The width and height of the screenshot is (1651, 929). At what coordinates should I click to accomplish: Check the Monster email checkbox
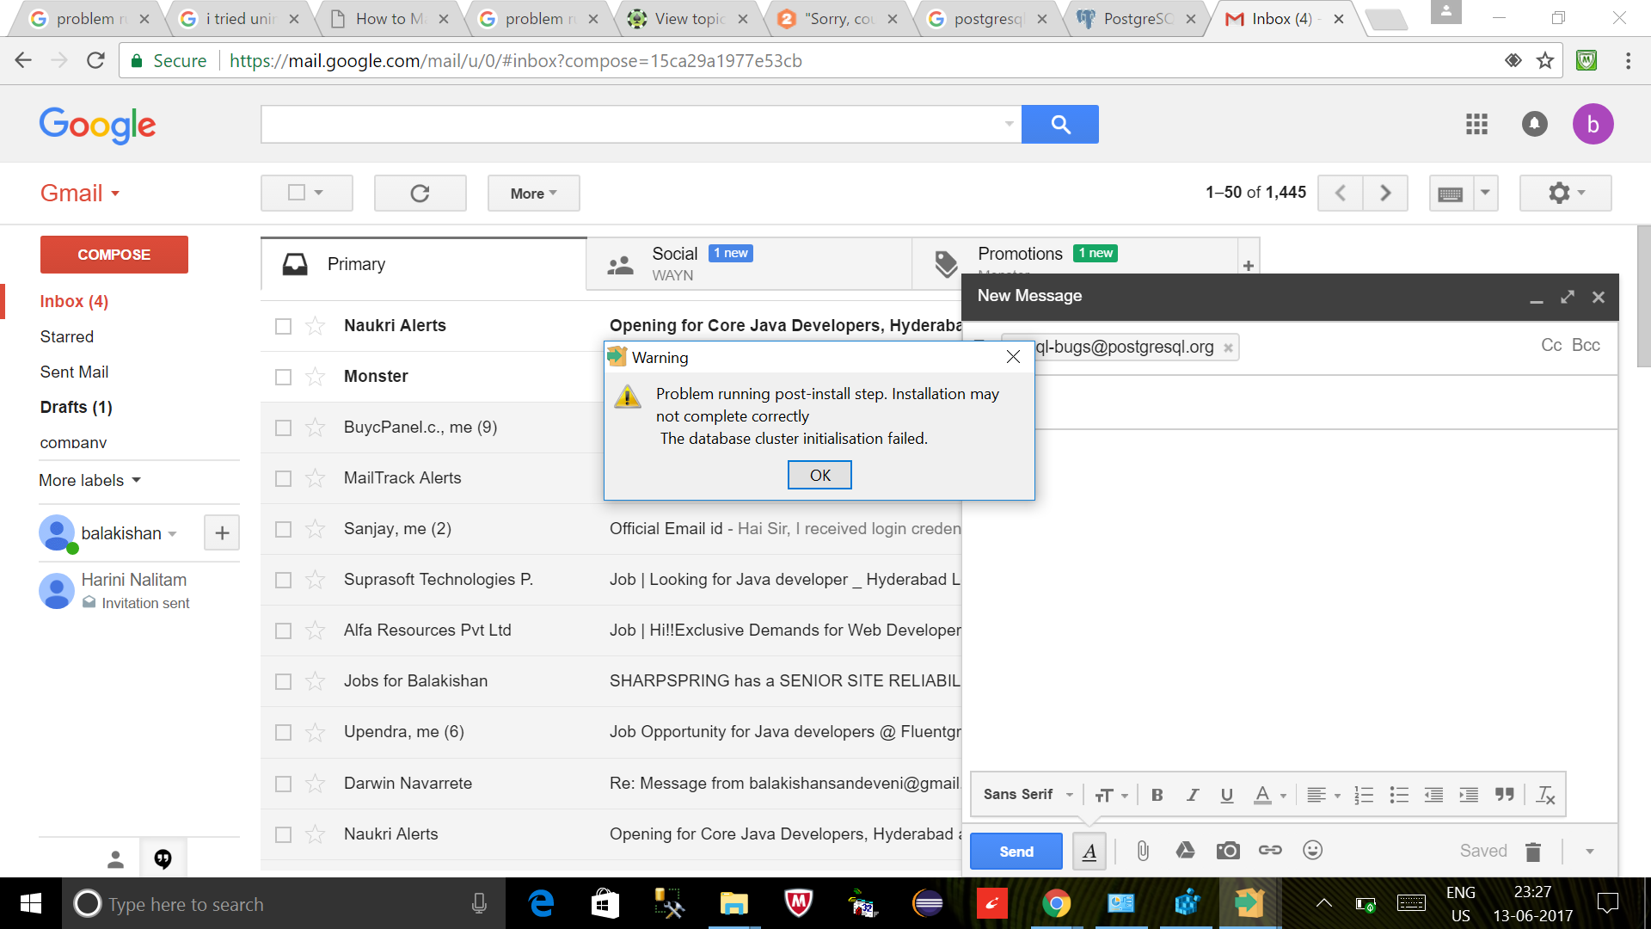283,377
